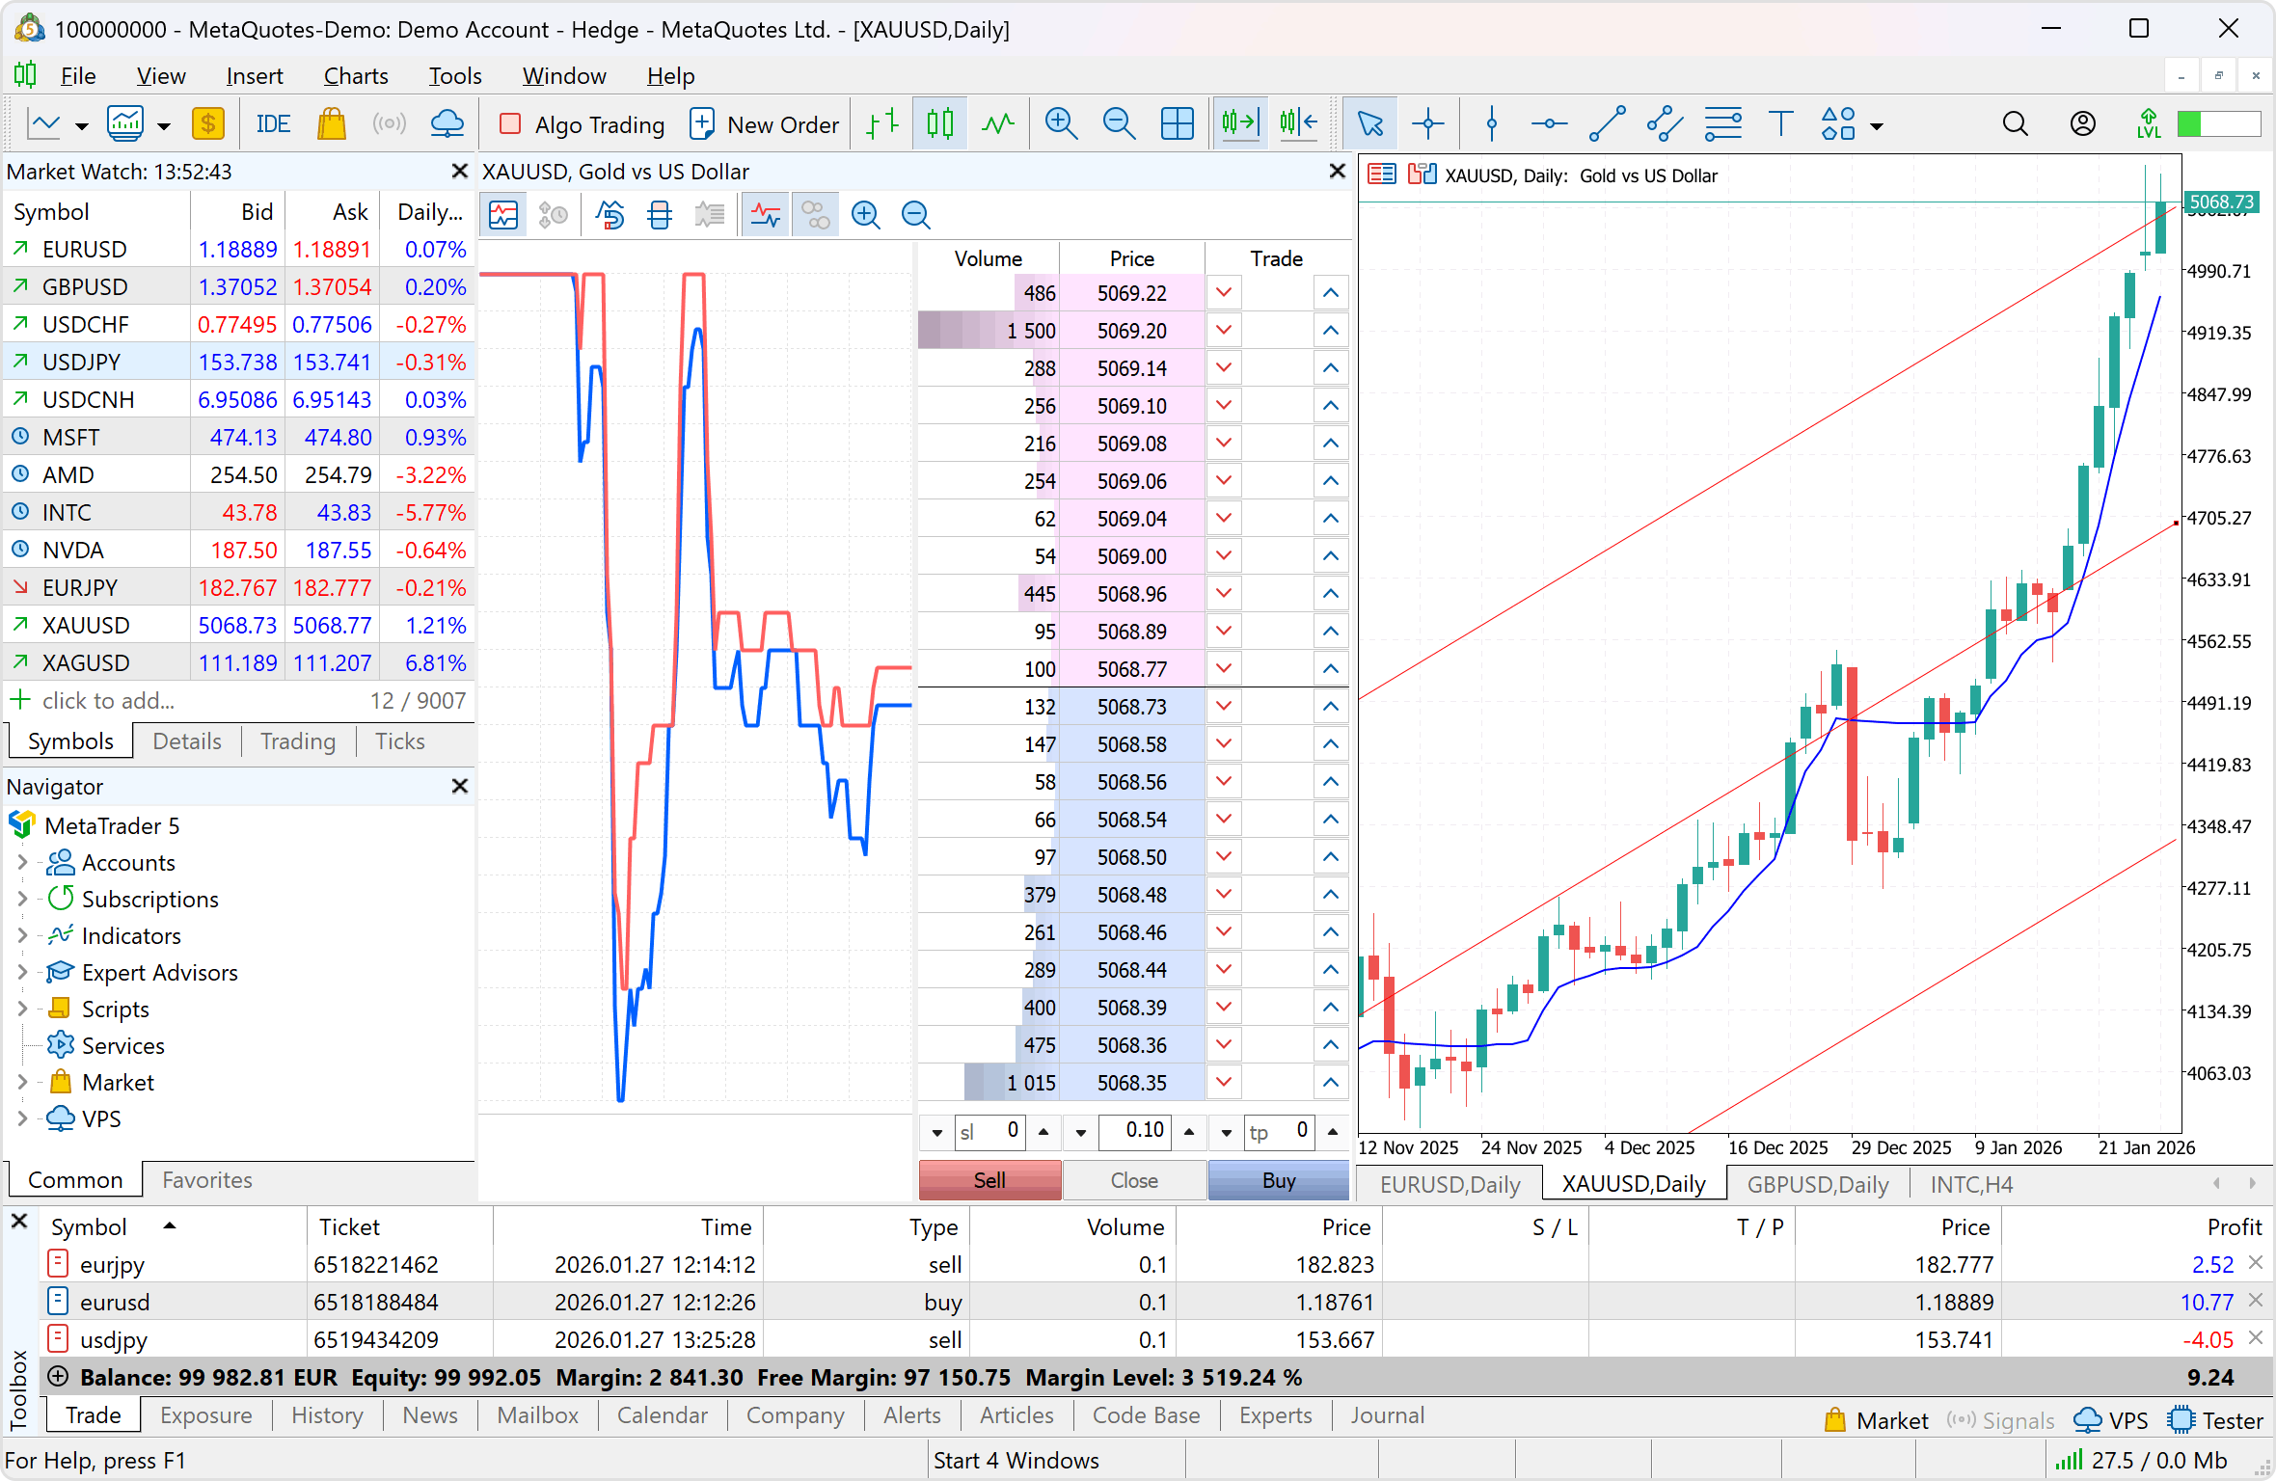Enable chart auto scroll
This screenshot has height=1481, width=2276.
coord(1240,123)
